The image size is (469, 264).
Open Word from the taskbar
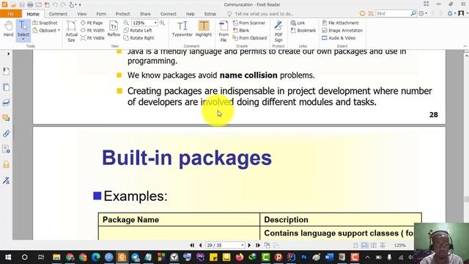click(x=329, y=257)
